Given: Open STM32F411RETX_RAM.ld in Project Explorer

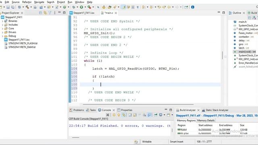Looking at the screenshot, I should [x=22, y=47].
